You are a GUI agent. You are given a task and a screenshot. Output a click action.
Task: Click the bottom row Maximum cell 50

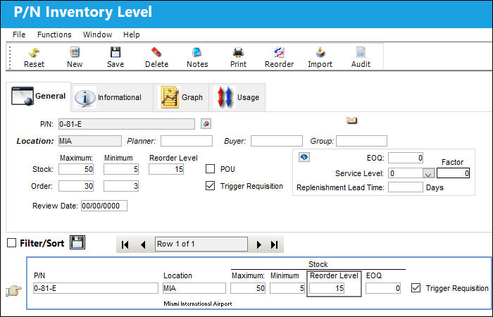click(x=248, y=288)
